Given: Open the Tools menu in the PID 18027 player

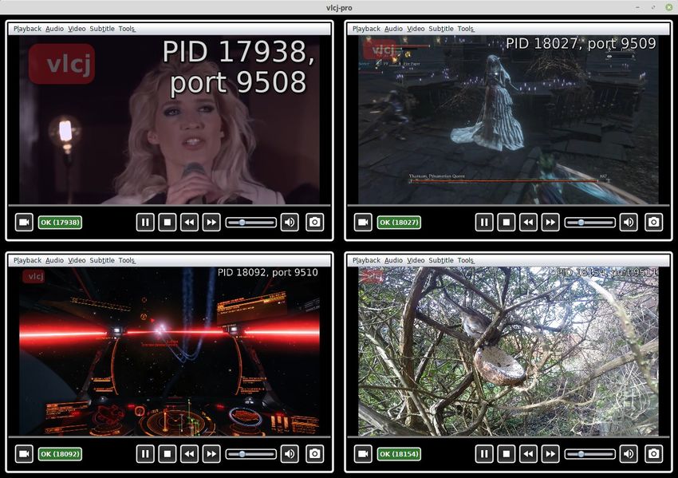Looking at the screenshot, I should coord(466,29).
